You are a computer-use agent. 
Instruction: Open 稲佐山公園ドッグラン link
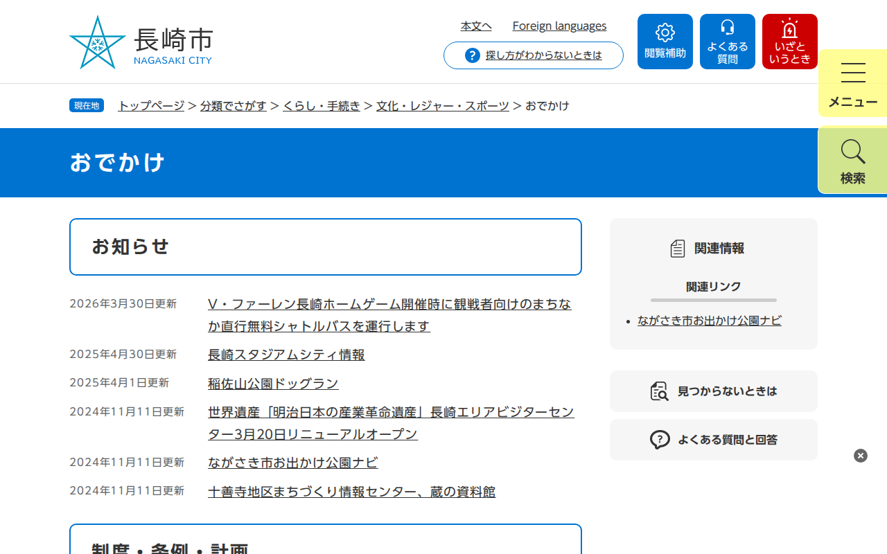point(273,384)
